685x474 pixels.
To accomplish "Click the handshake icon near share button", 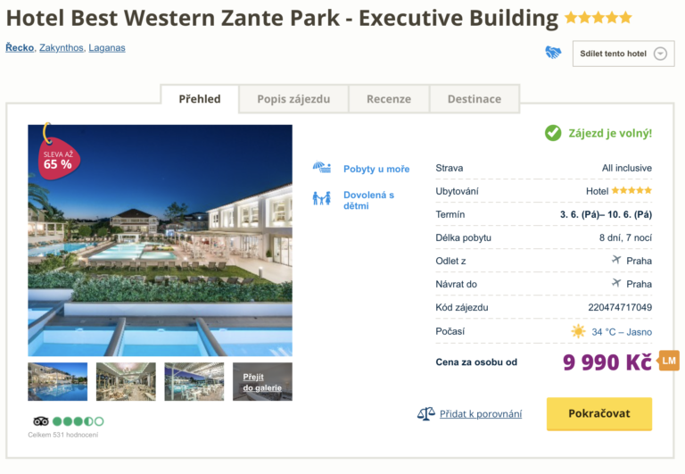I will [553, 53].
